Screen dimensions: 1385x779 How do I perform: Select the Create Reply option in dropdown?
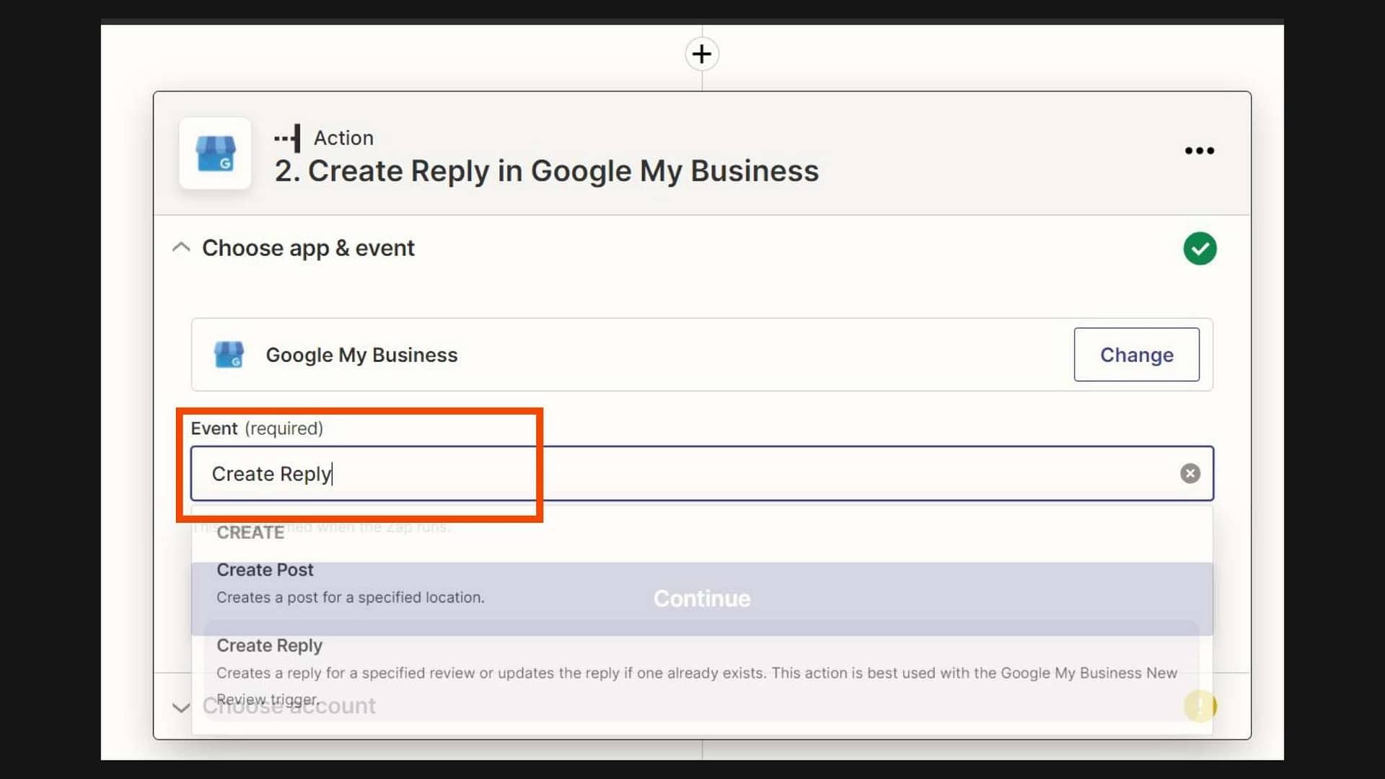pyautogui.click(x=702, y=672)
